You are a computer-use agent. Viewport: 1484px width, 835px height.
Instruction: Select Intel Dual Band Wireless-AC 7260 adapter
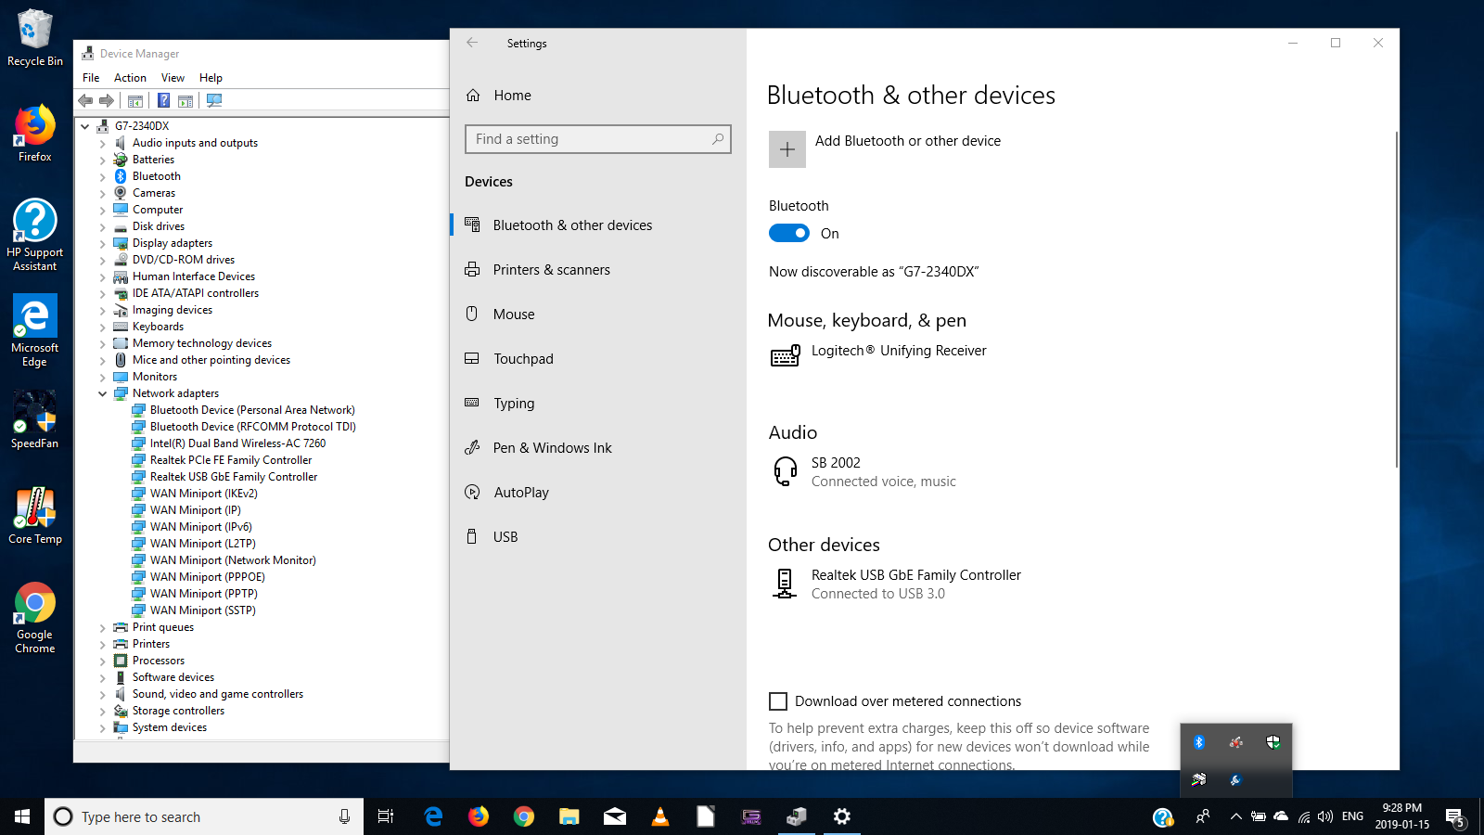[x=237, y=443]
